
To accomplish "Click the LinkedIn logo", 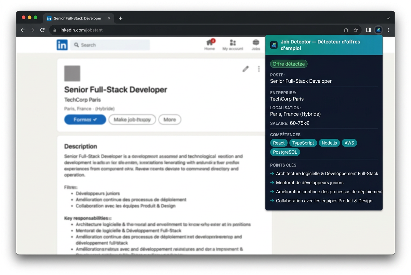I will point(62,45).
